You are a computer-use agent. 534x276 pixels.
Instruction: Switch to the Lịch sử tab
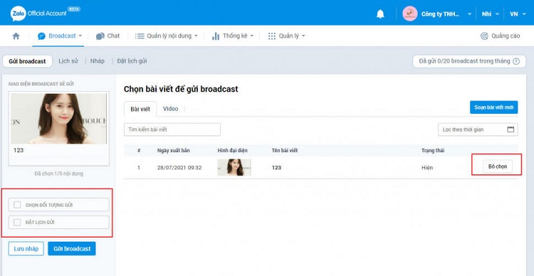pos(68,61)
